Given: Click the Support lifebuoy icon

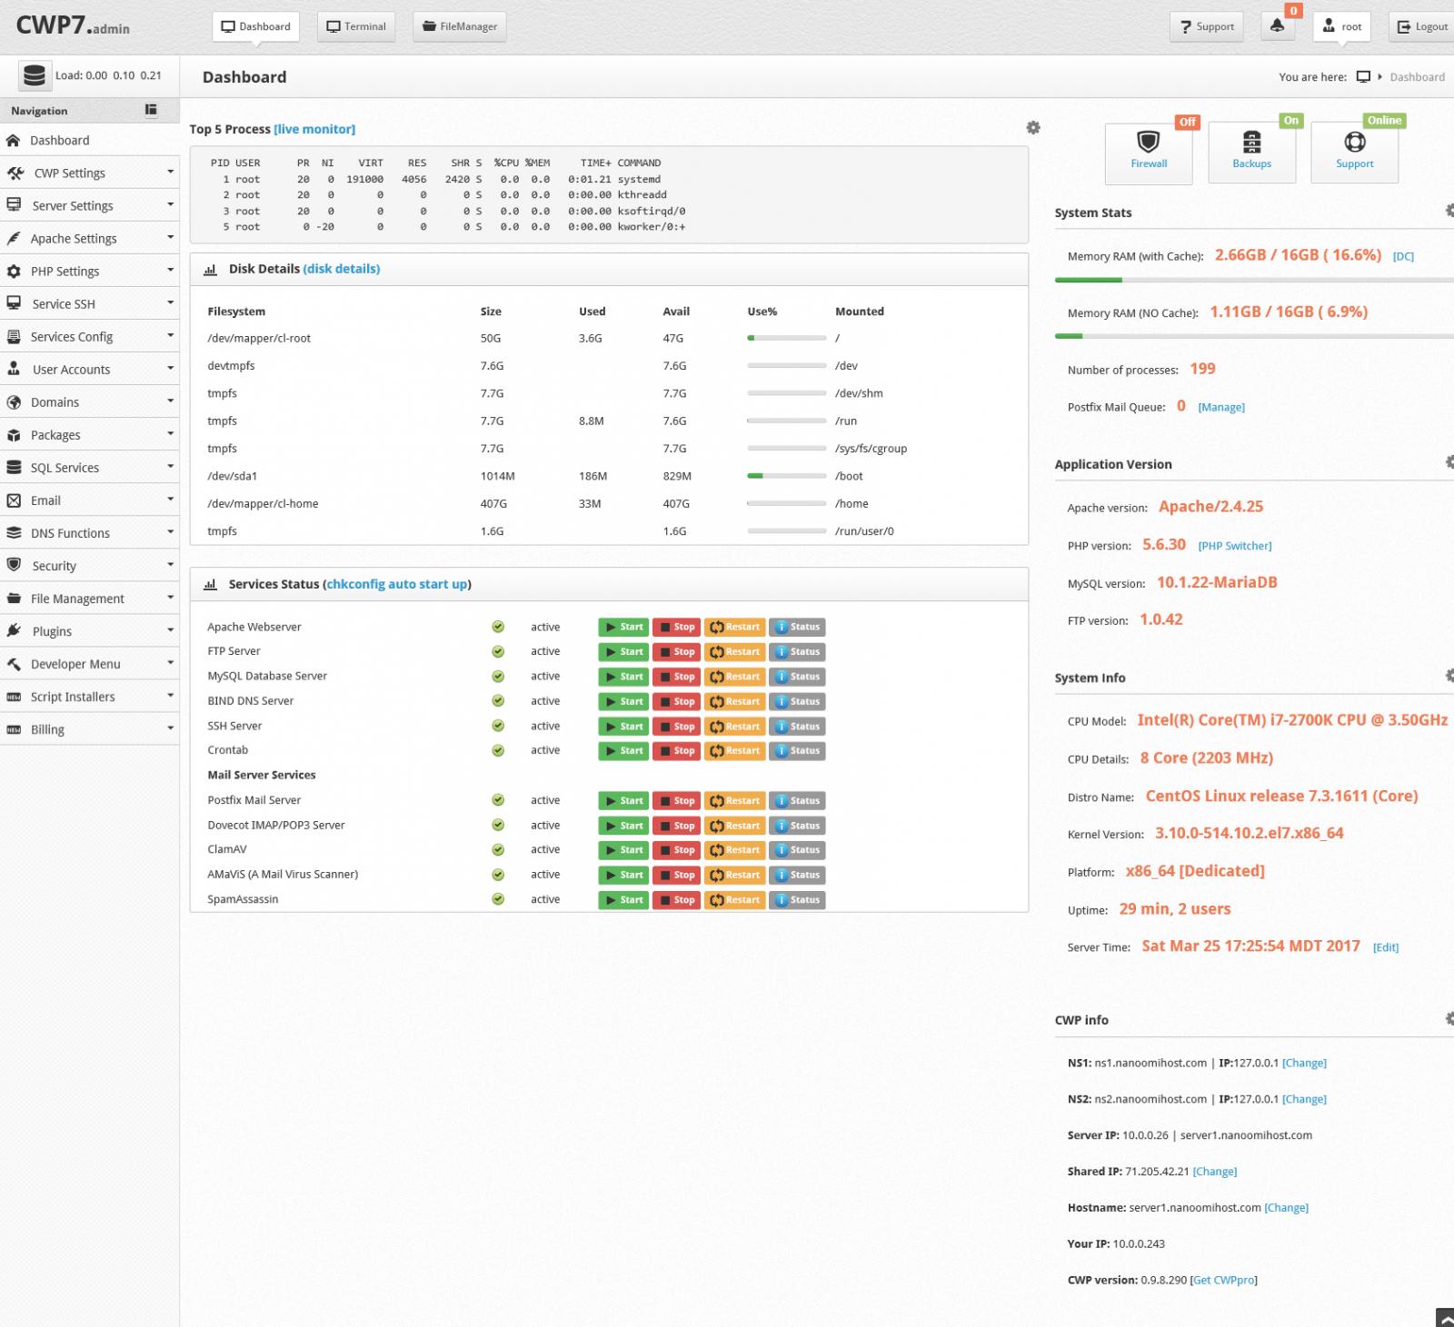Looking at the screenshot, I should tap(1354, 144).
